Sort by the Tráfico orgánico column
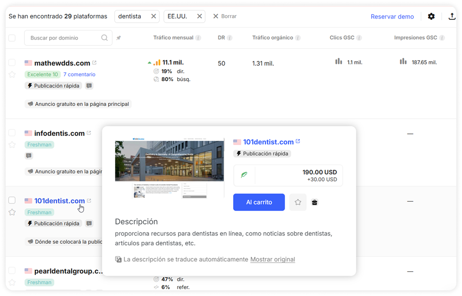Screen dimensions: 462x296 click(x=272, y=38)
